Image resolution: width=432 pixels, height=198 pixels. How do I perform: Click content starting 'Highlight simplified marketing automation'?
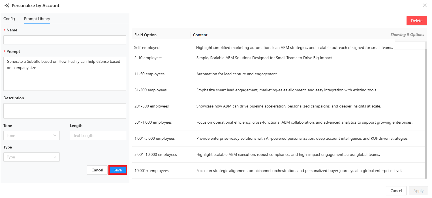pos(294,48)
